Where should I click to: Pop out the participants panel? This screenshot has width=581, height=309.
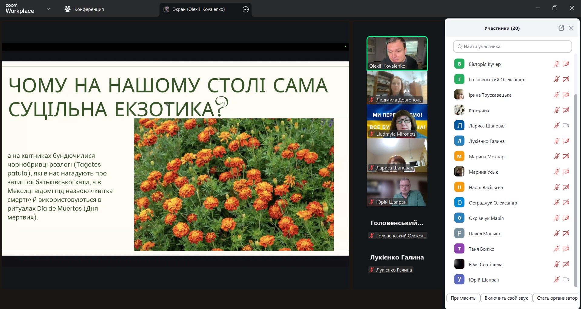coord(561,28)
